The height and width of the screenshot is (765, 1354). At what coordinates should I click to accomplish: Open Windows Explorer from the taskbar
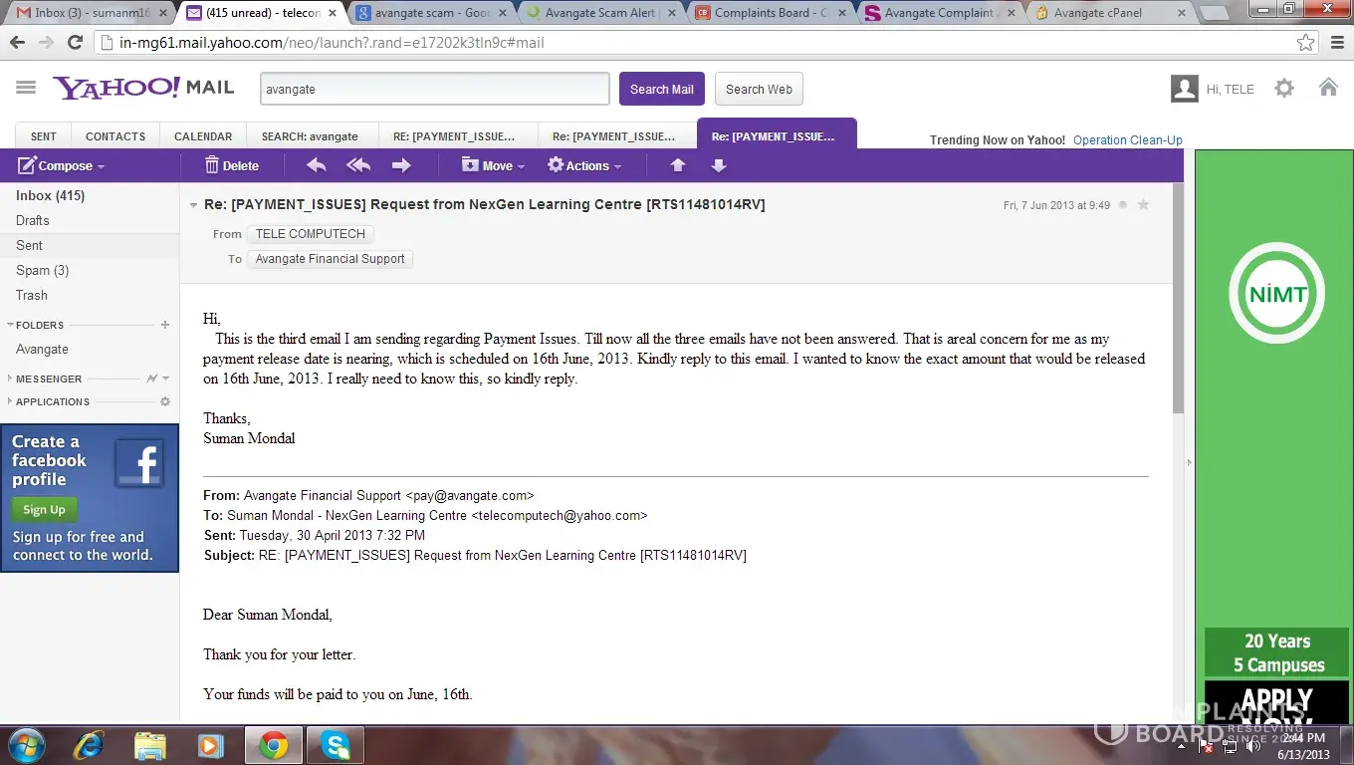tap(150, 745)
